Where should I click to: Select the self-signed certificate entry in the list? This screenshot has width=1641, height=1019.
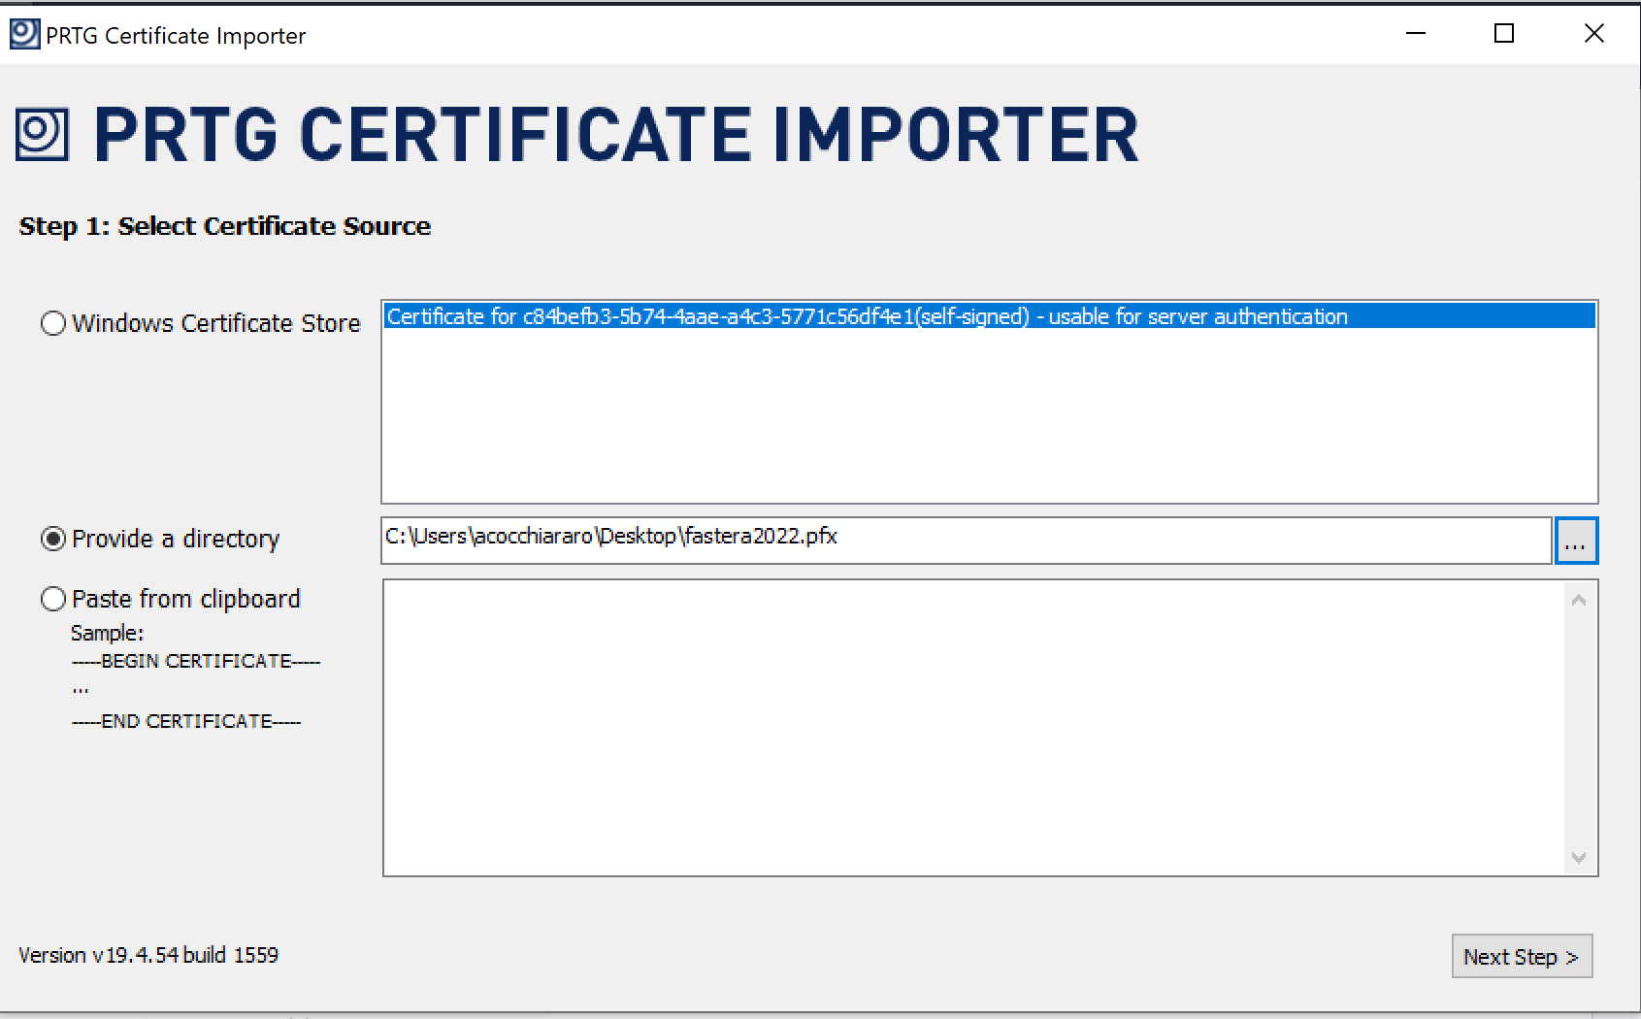tap(989, 316)
